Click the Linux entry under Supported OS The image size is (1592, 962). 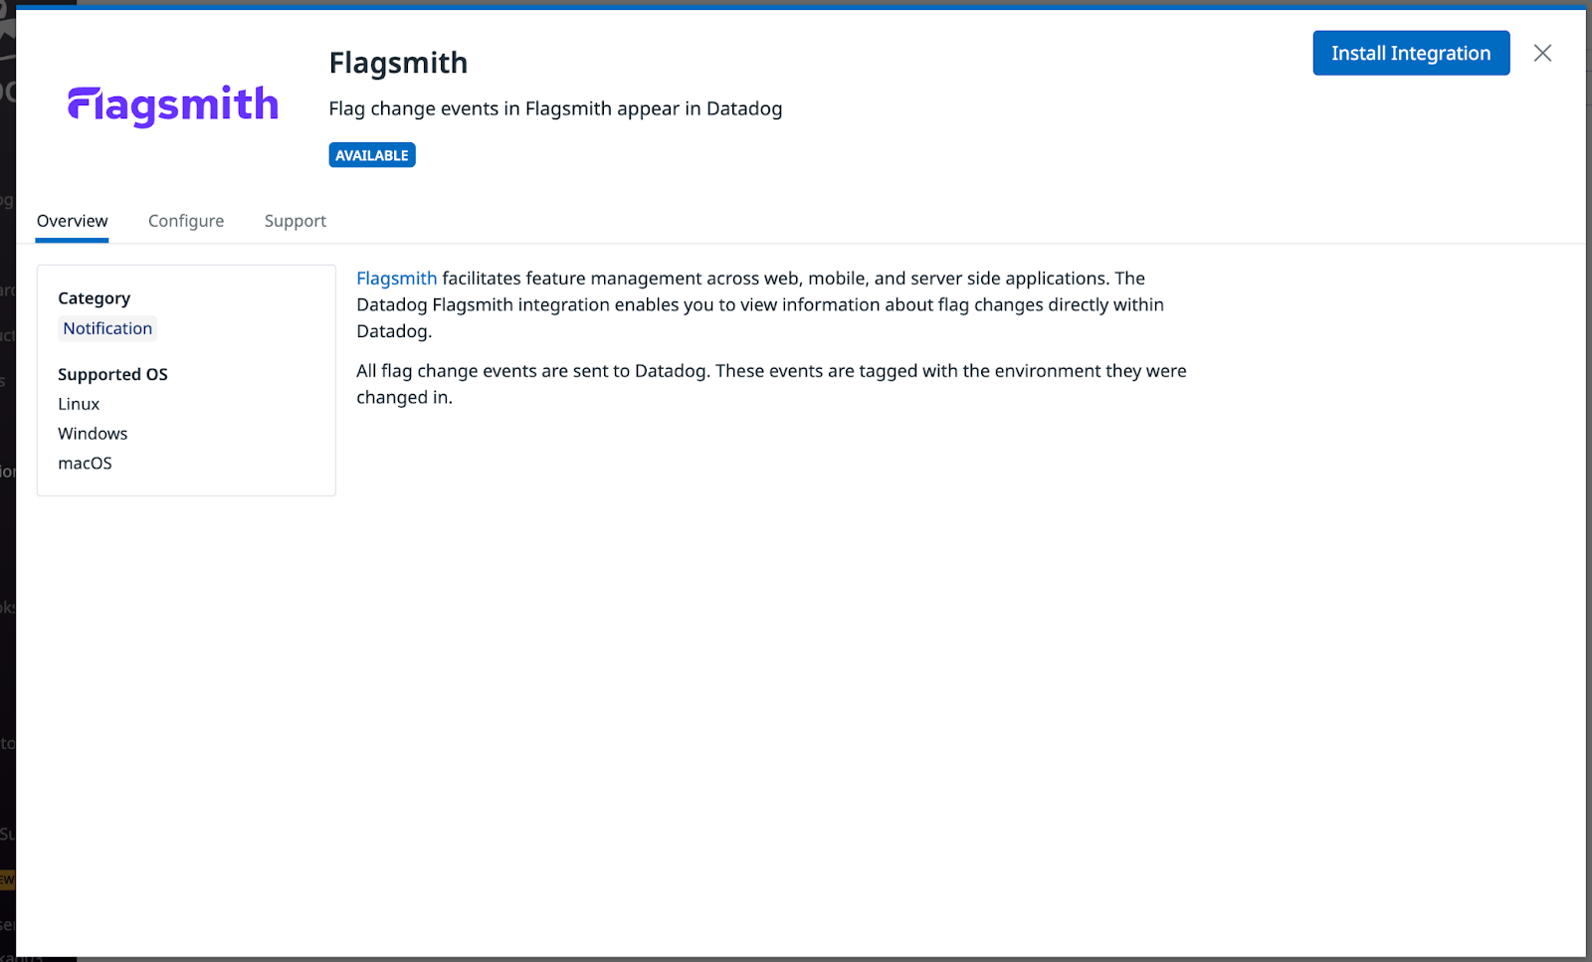(79, 404)
